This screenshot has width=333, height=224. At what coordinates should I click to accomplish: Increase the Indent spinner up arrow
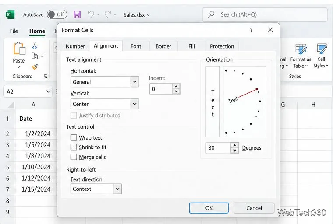176,86
